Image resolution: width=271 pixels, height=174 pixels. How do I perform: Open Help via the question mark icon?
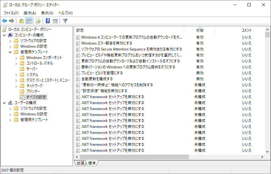click(48, 21)
